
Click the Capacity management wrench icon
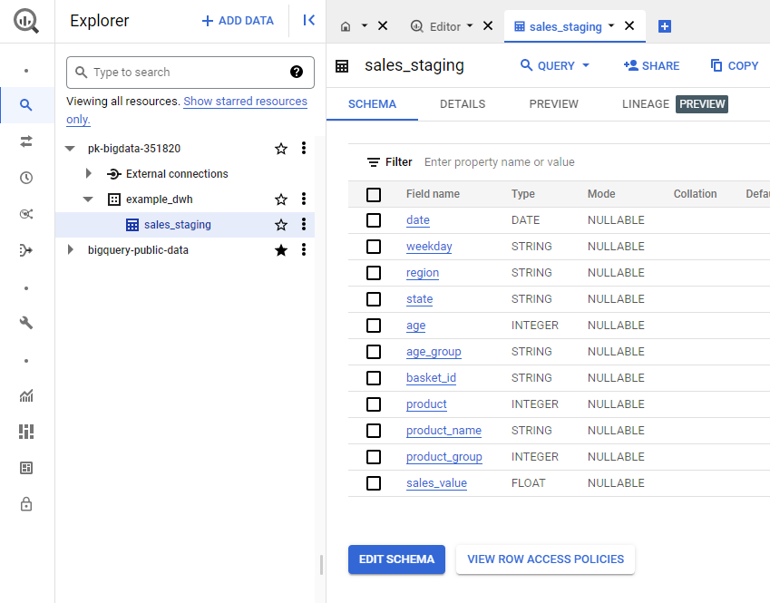(x=25, y=322)
